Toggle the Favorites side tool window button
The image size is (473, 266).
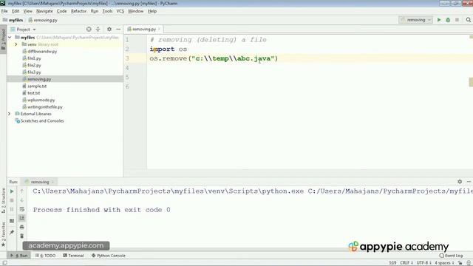3,233
